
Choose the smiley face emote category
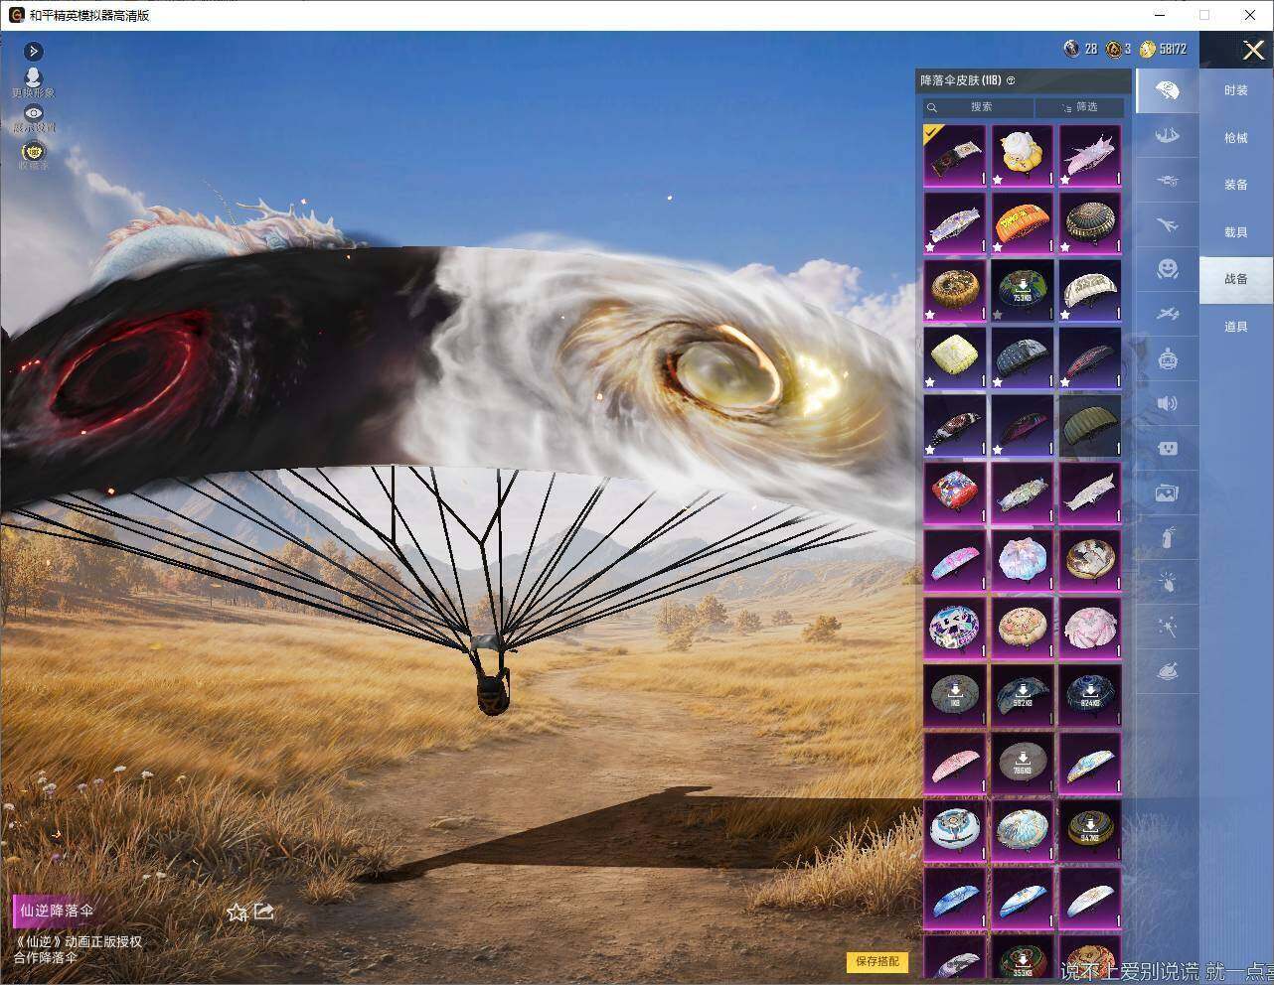[x=1168, y=269]
